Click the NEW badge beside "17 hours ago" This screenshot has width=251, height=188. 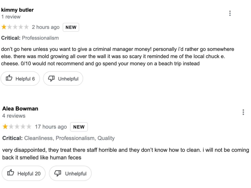click(79, 127)
